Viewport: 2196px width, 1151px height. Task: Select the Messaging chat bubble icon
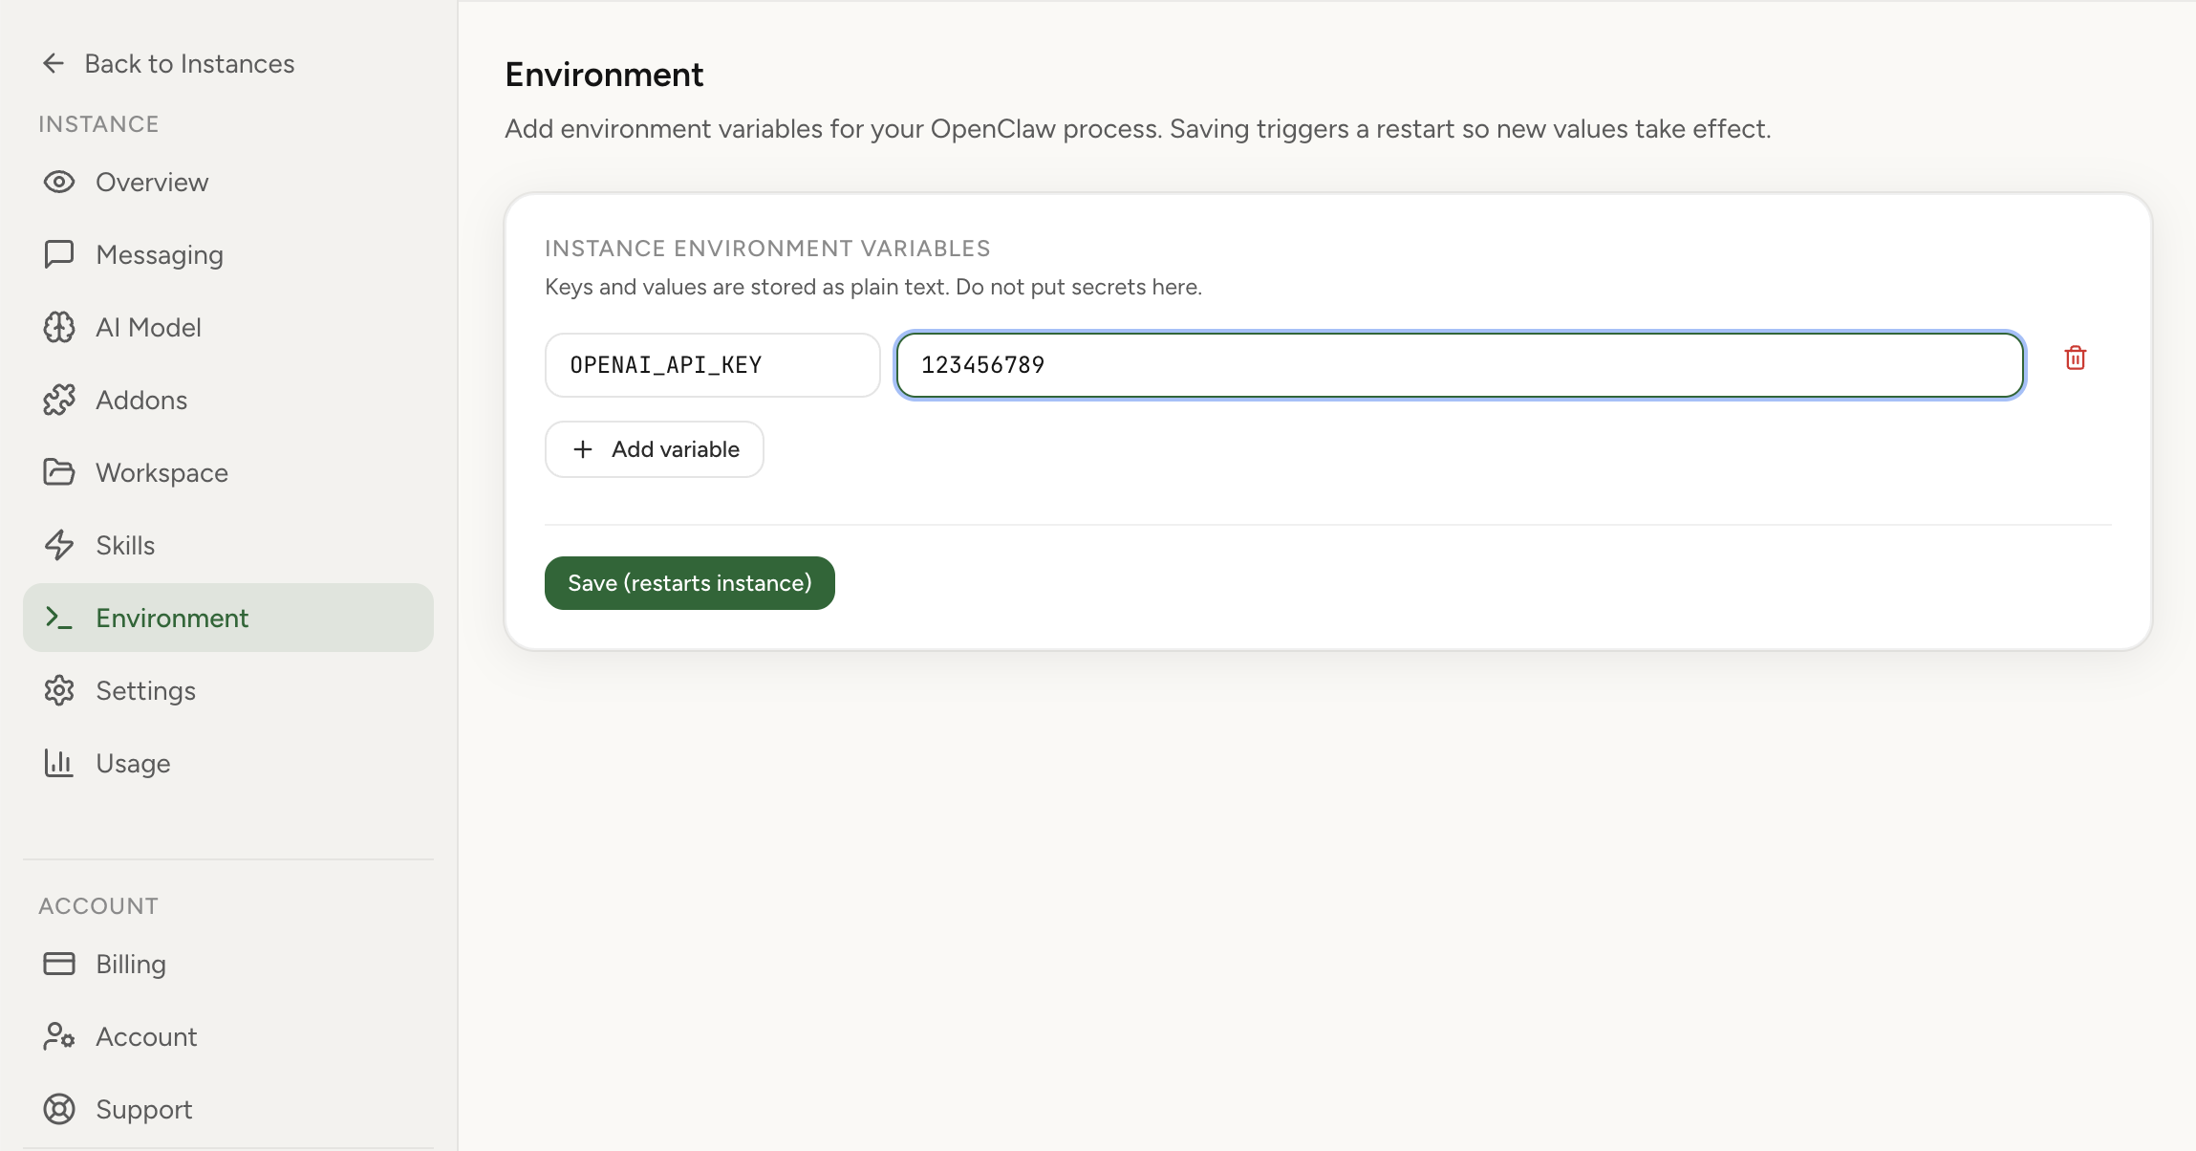59,254
